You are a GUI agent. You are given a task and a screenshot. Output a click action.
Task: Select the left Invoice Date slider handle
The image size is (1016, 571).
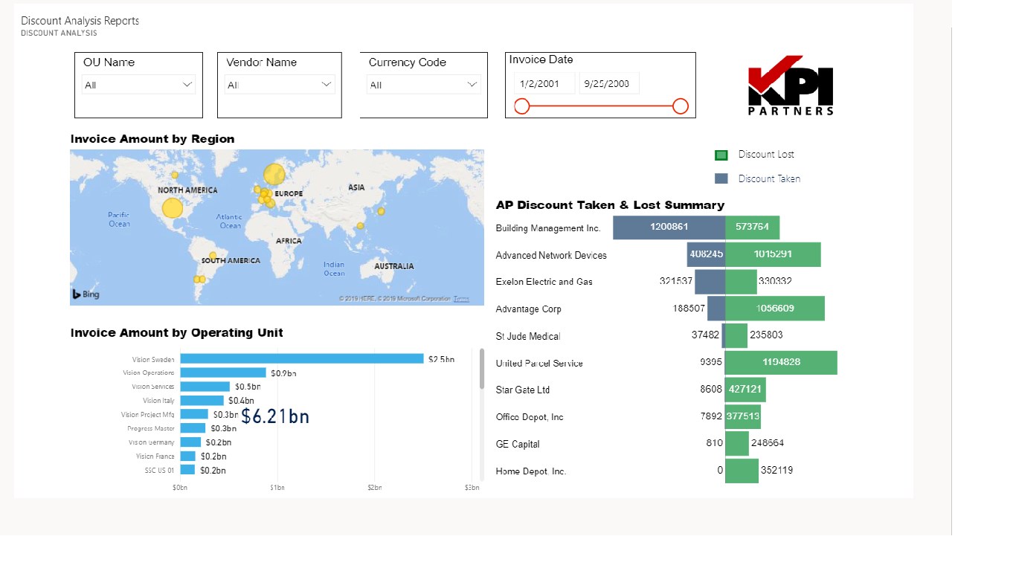pos(522,106)
